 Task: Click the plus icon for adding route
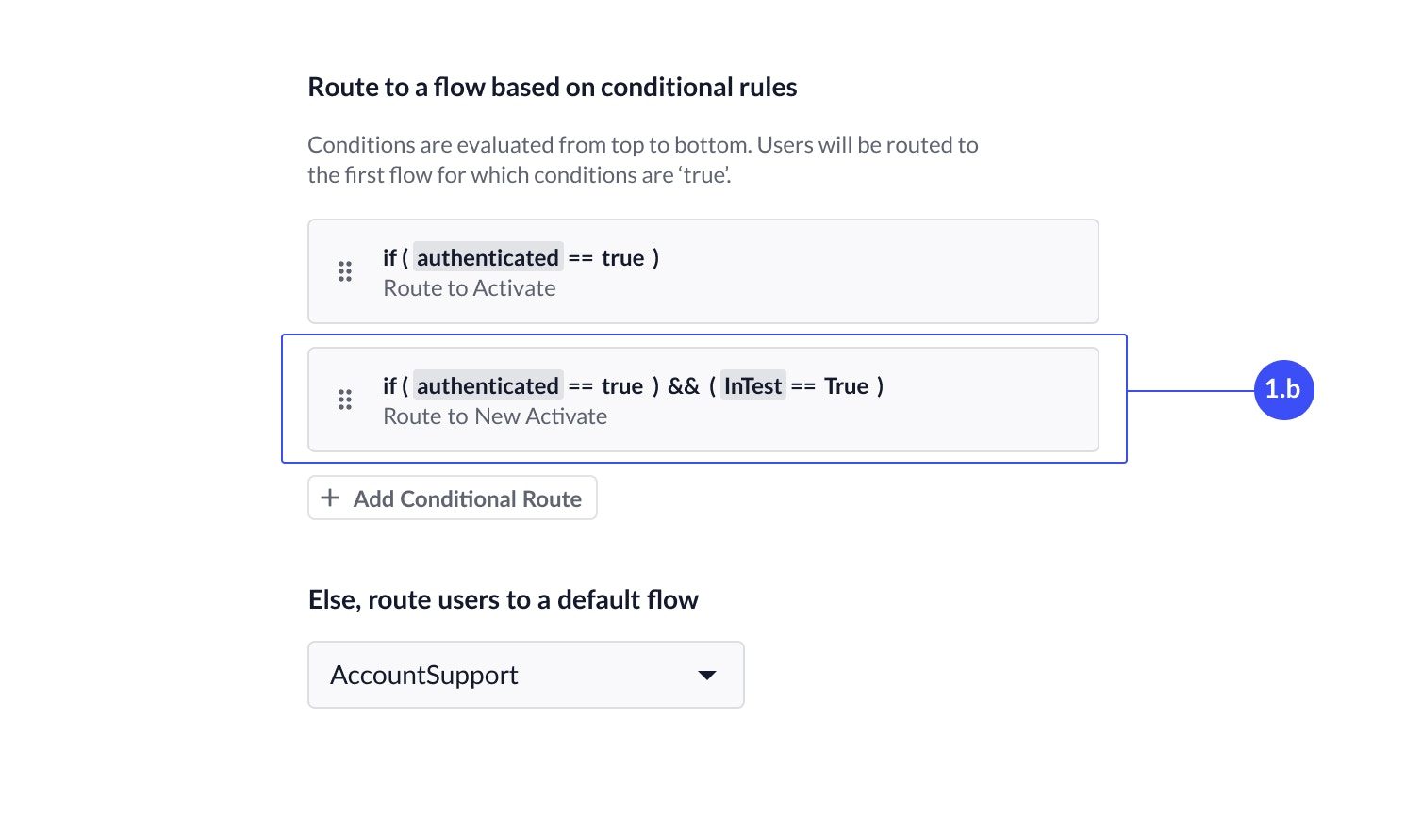[x=330, y=498]
